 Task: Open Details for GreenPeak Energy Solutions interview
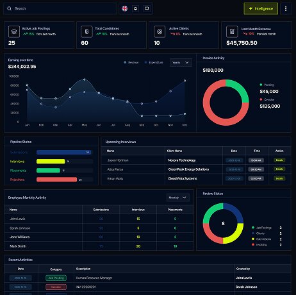click(x=279, y=169)
